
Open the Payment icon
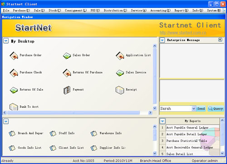pyautogui.click(x=67, y=90)
